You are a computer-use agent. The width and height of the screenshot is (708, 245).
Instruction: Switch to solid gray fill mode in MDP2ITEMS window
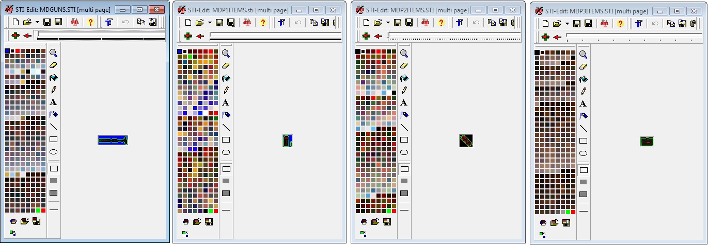404,181
